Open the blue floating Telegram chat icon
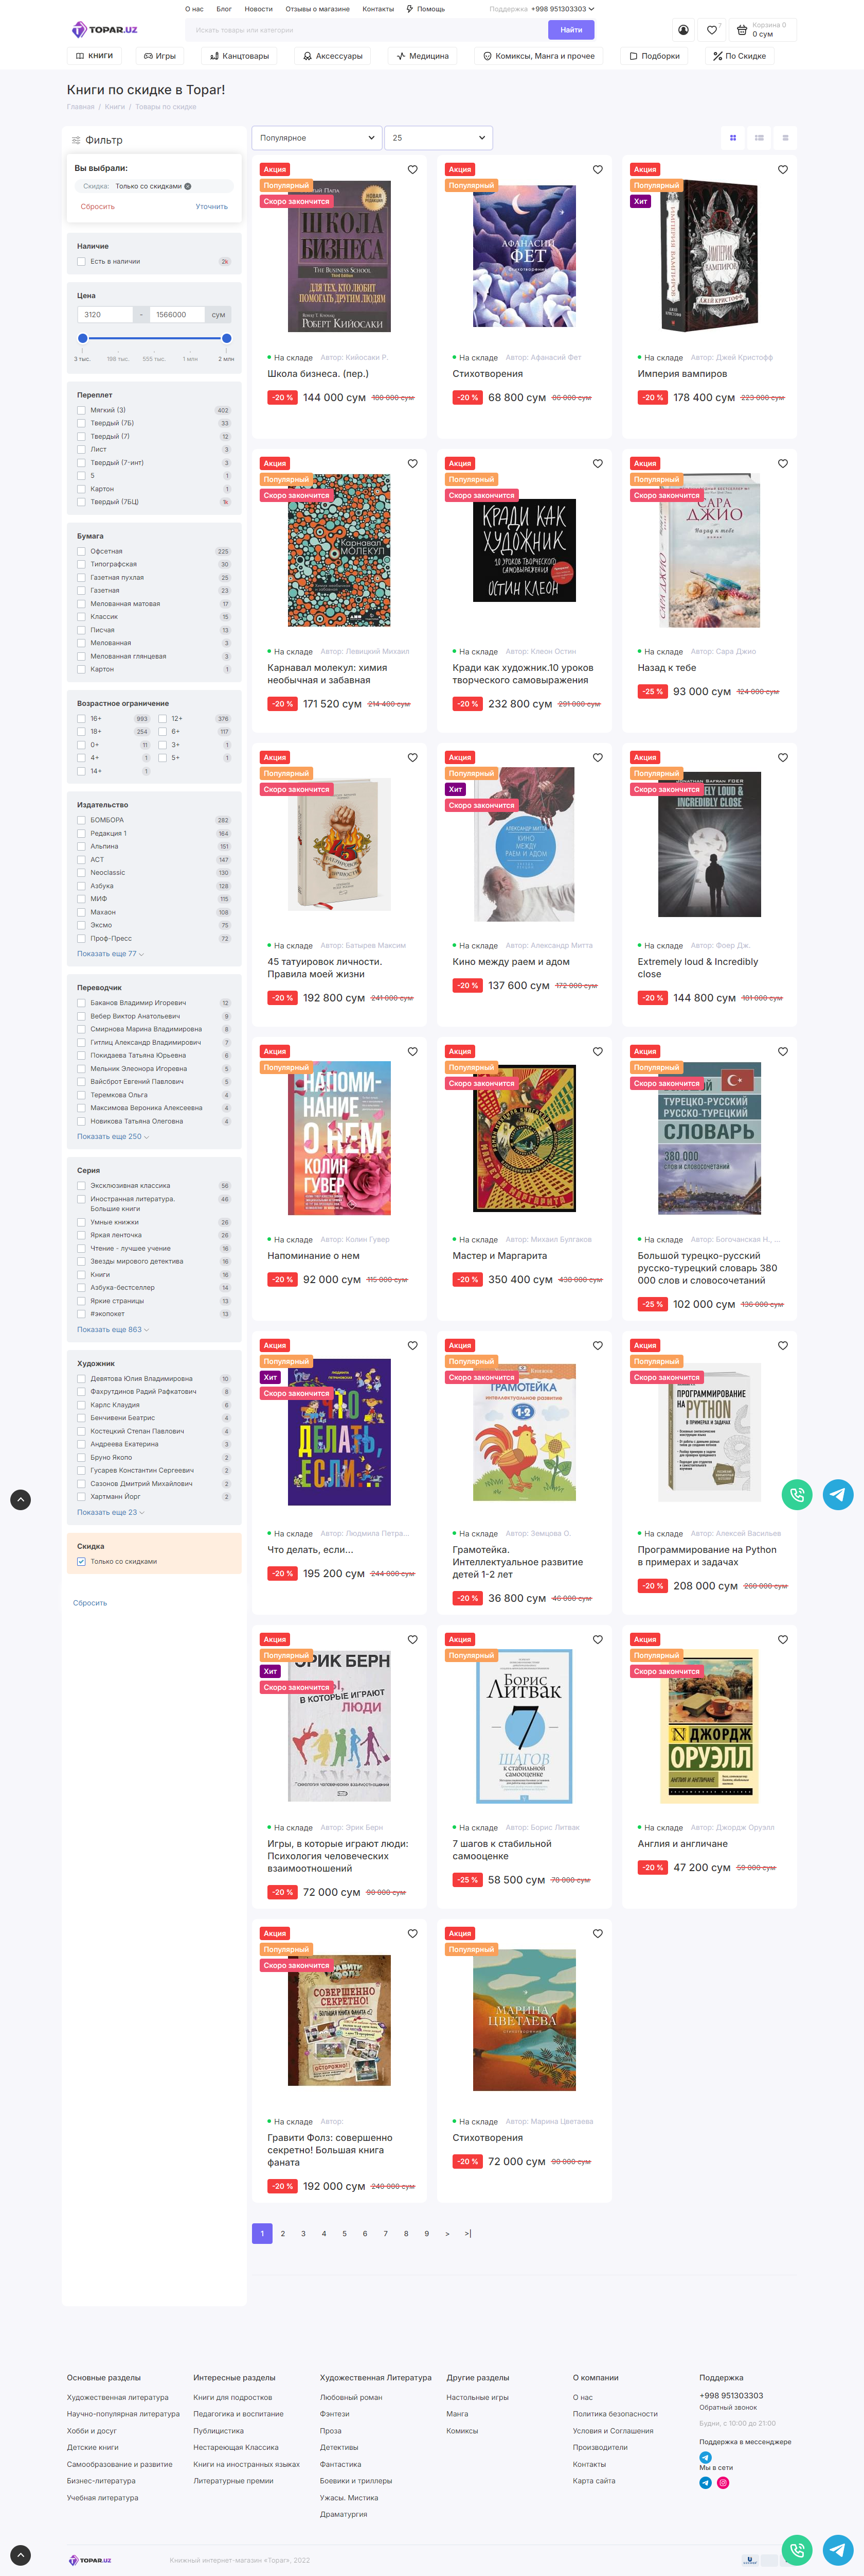The height and width of the screenshot is (2576, 864). pos(838,1495)
